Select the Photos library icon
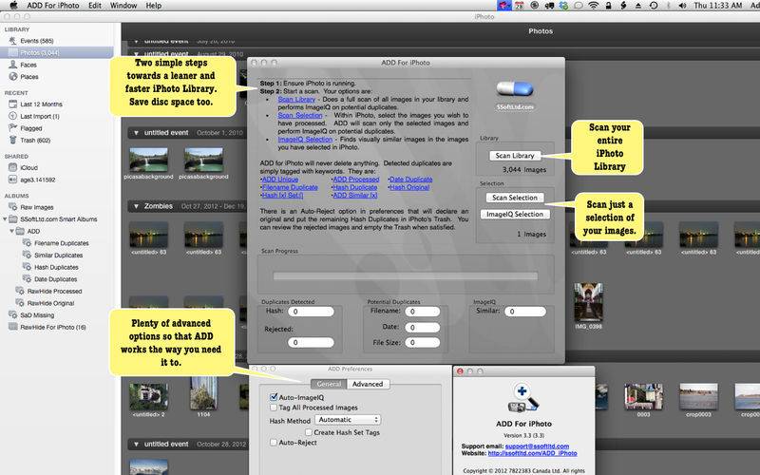The height and width of the screenshot is (475, 760). [13, 52]
